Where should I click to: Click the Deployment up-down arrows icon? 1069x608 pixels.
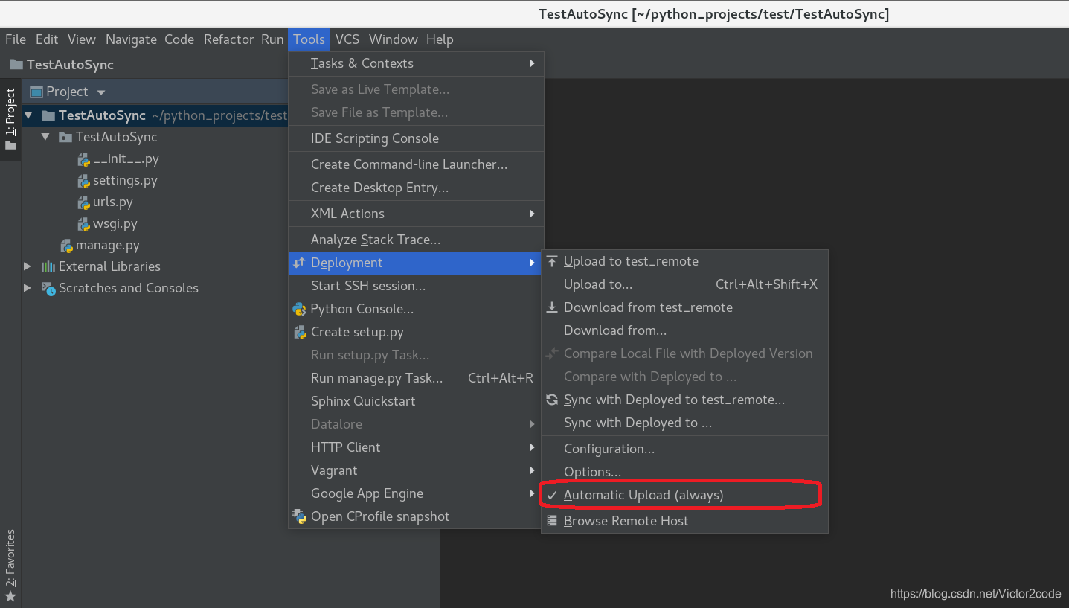(299, 263)
